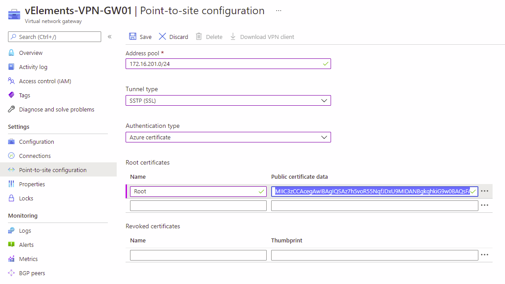Select the Activity log icon
Viewport: 505px width, 284px height.
tap(11, 67)
